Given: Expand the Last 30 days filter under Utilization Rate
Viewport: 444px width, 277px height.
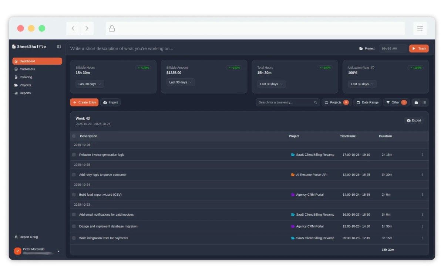Looking at the screenshot, I should 361,84.
